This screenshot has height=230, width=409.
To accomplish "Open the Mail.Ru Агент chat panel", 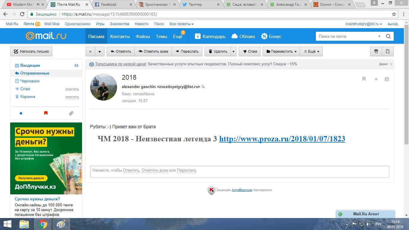I will tap(366, 214).
